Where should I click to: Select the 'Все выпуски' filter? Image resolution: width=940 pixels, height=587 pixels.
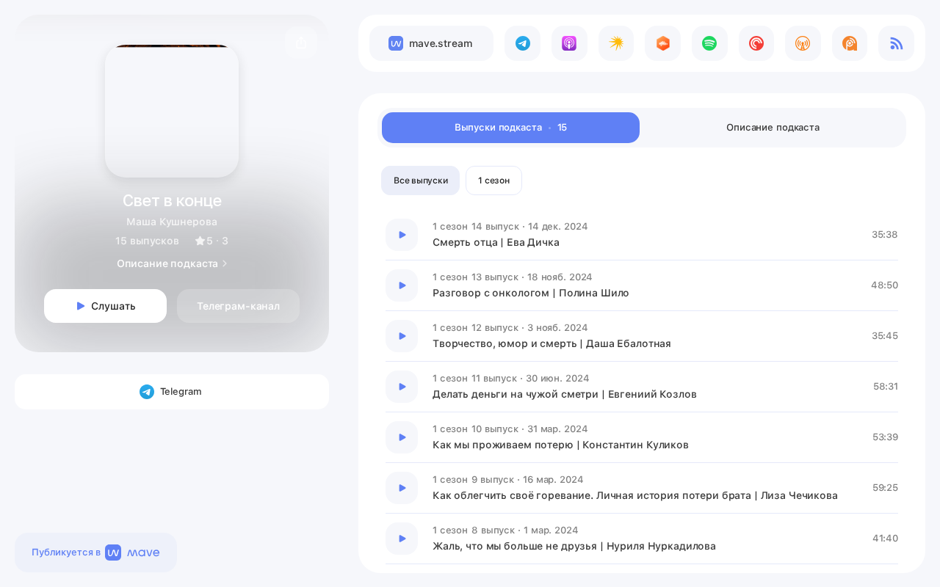[x=420, y=181]
